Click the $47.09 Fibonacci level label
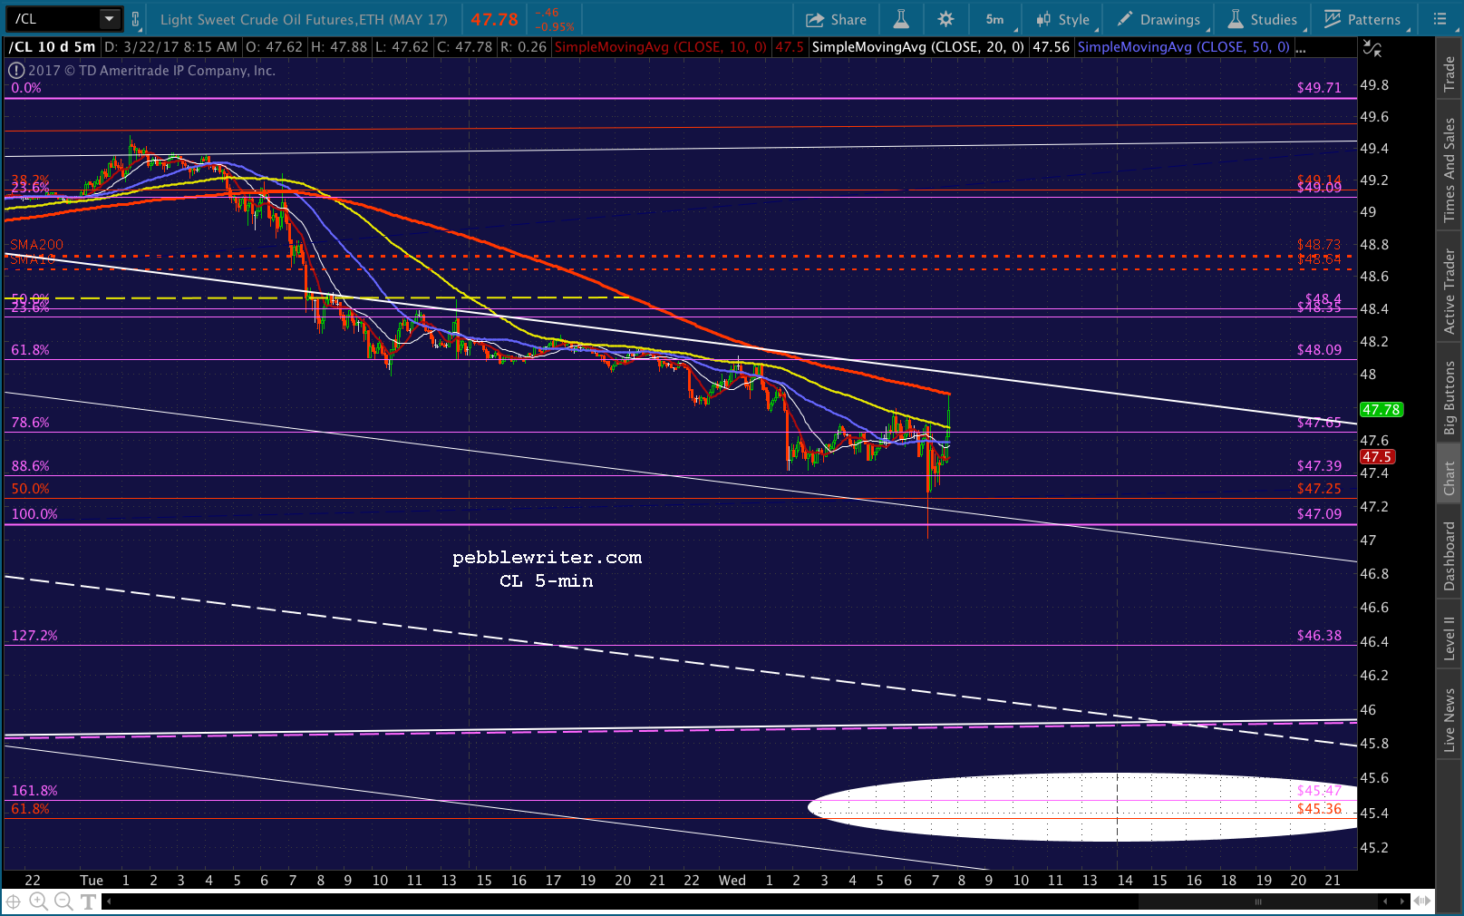Image resolution: width=1464 pixels, height=916 pixels. point(1319,514)
